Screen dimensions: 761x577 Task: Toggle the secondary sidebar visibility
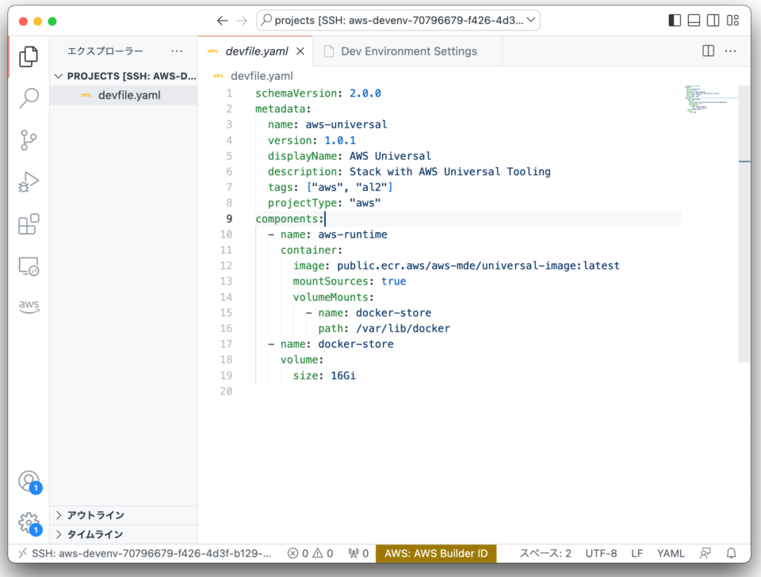(x=712, y=20)
